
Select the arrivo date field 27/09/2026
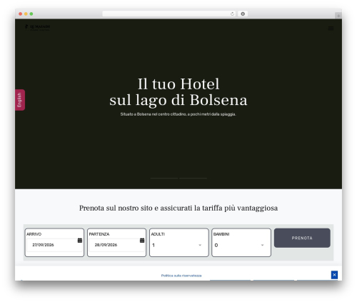[54, 245]
